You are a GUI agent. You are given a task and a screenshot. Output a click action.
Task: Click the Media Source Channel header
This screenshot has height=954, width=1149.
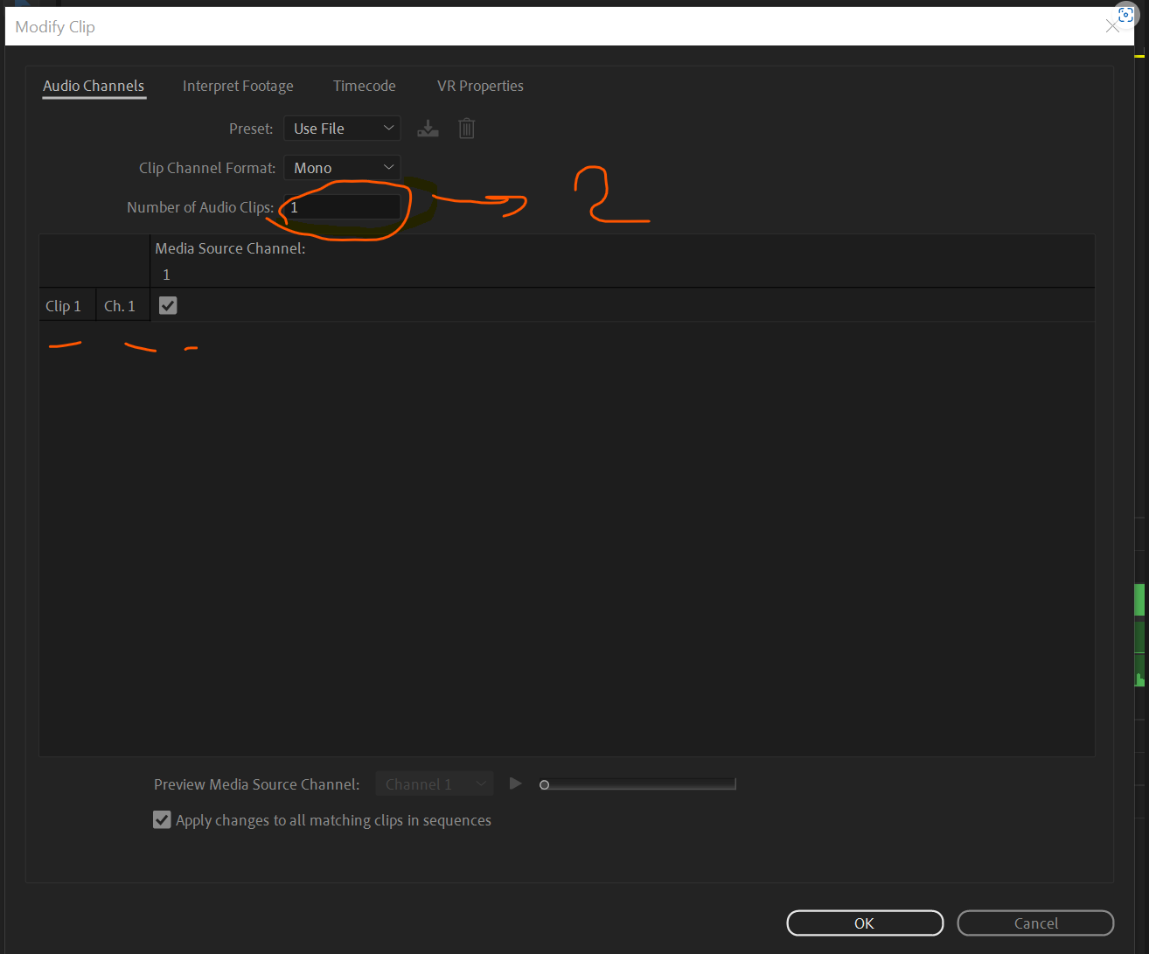(x=230, y=248)
